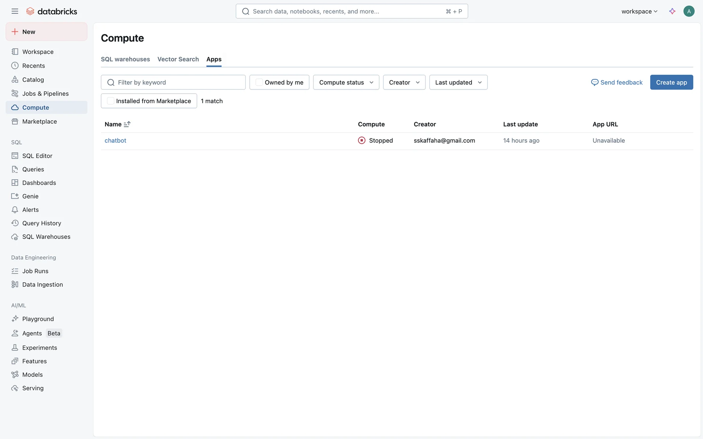Open Catalog from sidebar
703x439 pixels.
coord(33,80)
